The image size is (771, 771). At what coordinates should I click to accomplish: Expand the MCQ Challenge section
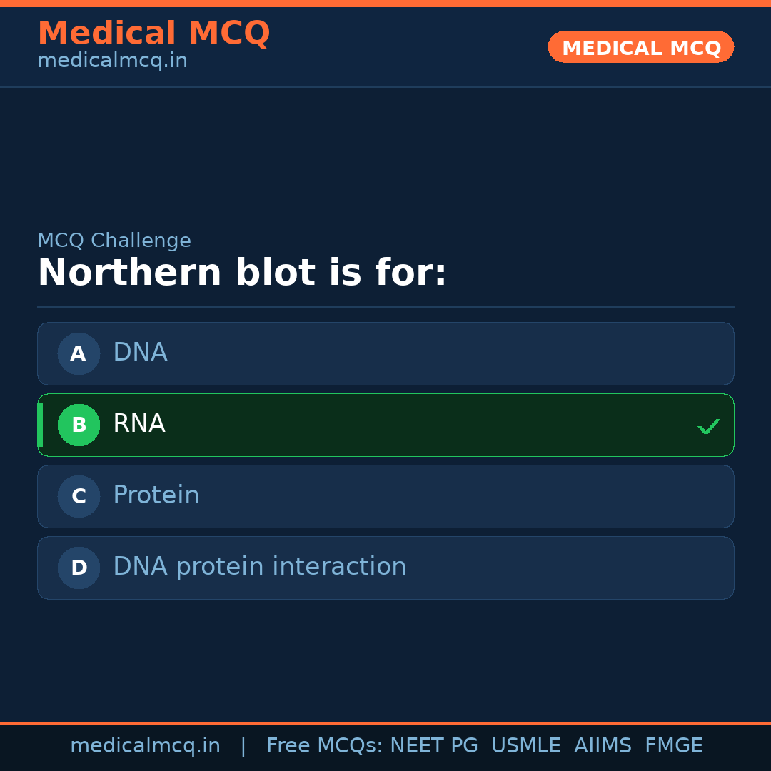click(x=114, y=241)
